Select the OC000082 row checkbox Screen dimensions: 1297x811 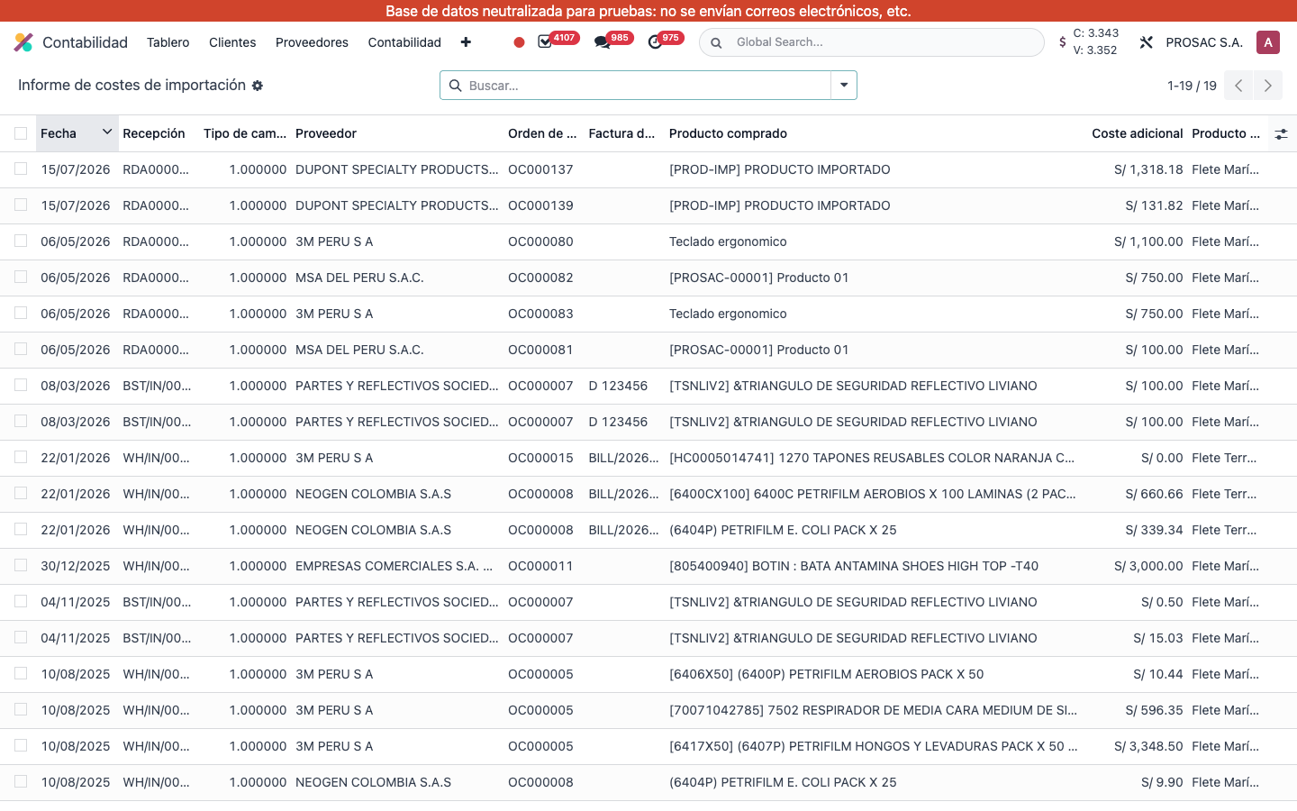pyautogui.click(x=21, y=277)
